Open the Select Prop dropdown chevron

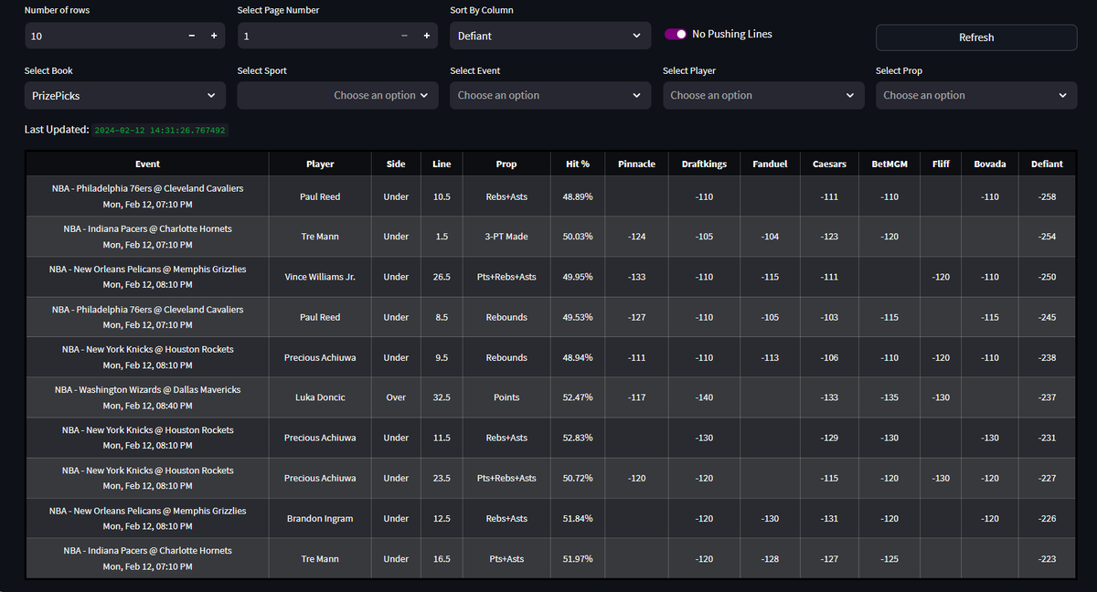tap(1062, 95)
